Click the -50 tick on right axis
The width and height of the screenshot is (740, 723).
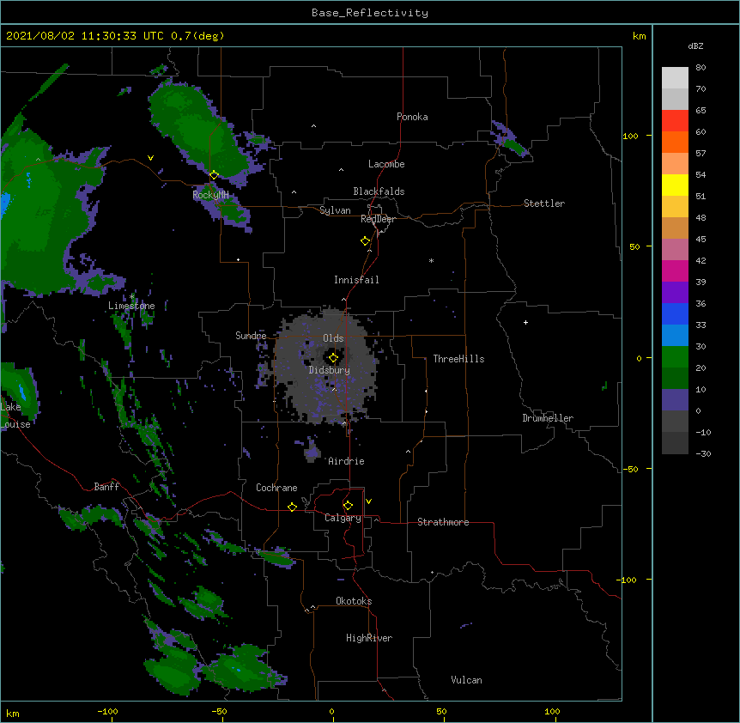point(630,469)
